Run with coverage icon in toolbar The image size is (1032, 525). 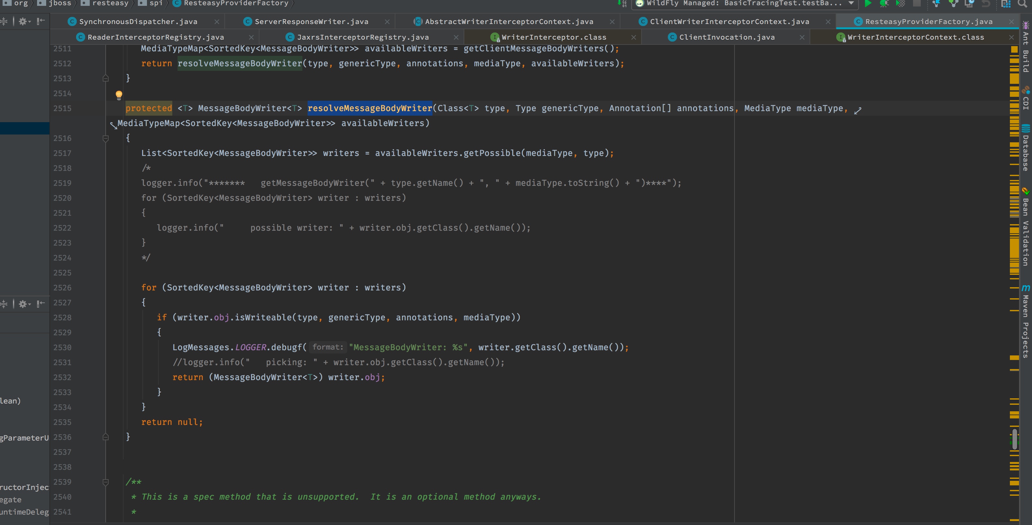900,4
